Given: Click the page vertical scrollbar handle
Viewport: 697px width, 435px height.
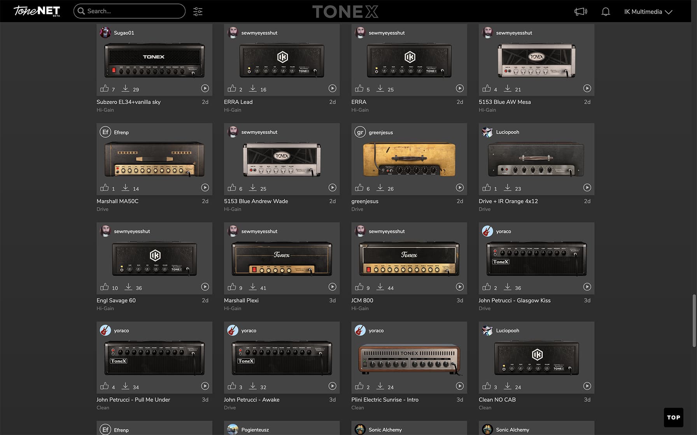Looking at the screenshot, I should pos(693,320).
